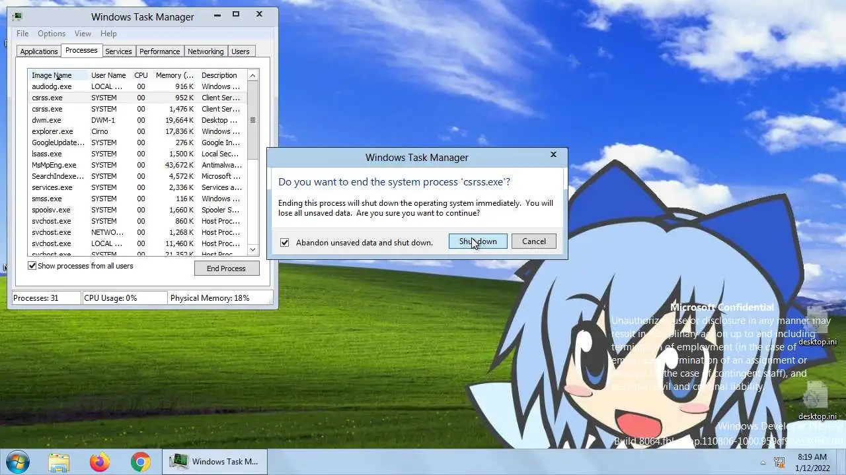Open the File menu

coord(22,34)
